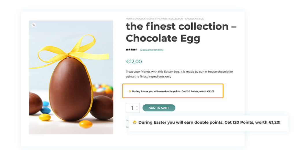The image size is (296, 163).
Task: Increase quantity with the up arrow
Action: click(x=137, y=107)
